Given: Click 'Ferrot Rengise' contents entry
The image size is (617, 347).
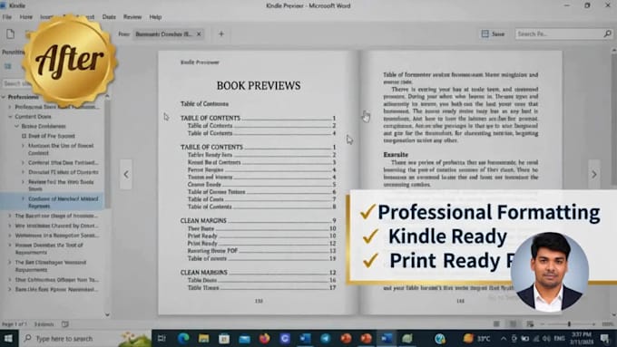Looking at the screenshot, I should point(261,169).
